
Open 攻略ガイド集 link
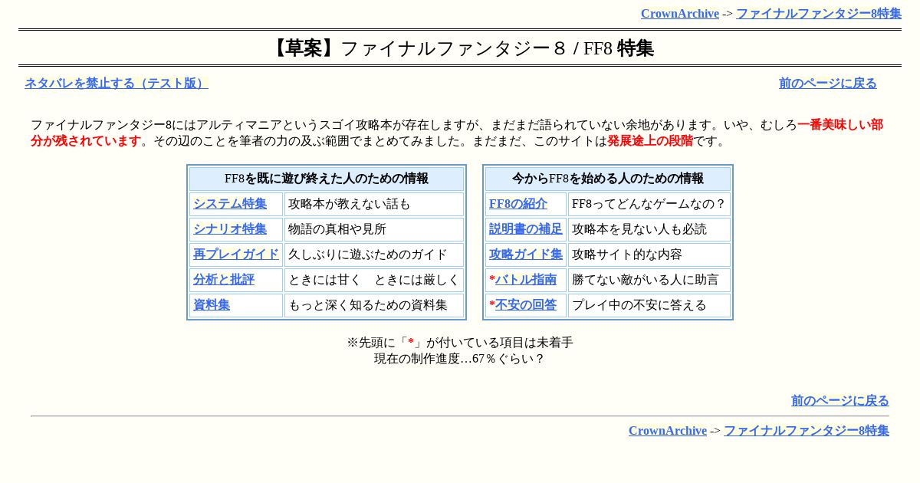pos(526,255)
